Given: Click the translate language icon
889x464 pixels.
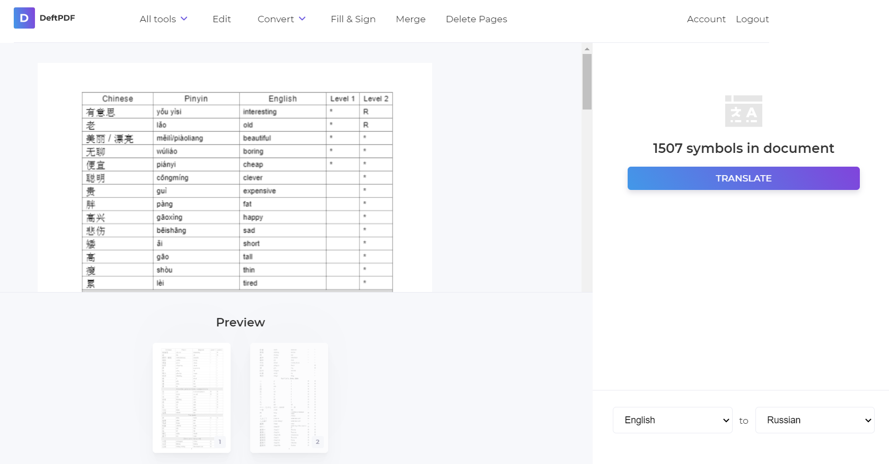Looking at the screenshot, I should (743, 111).
